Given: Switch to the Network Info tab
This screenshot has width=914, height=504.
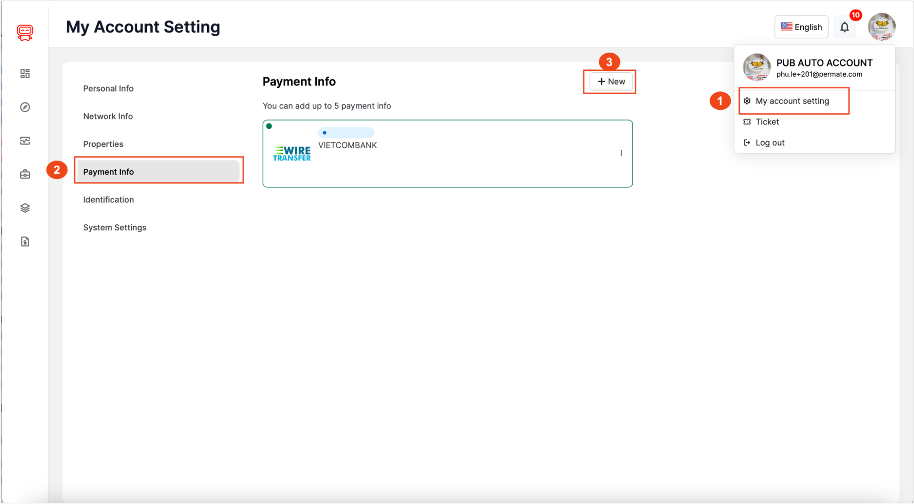Looking at the screenshot, I should (x=107, y=116).
